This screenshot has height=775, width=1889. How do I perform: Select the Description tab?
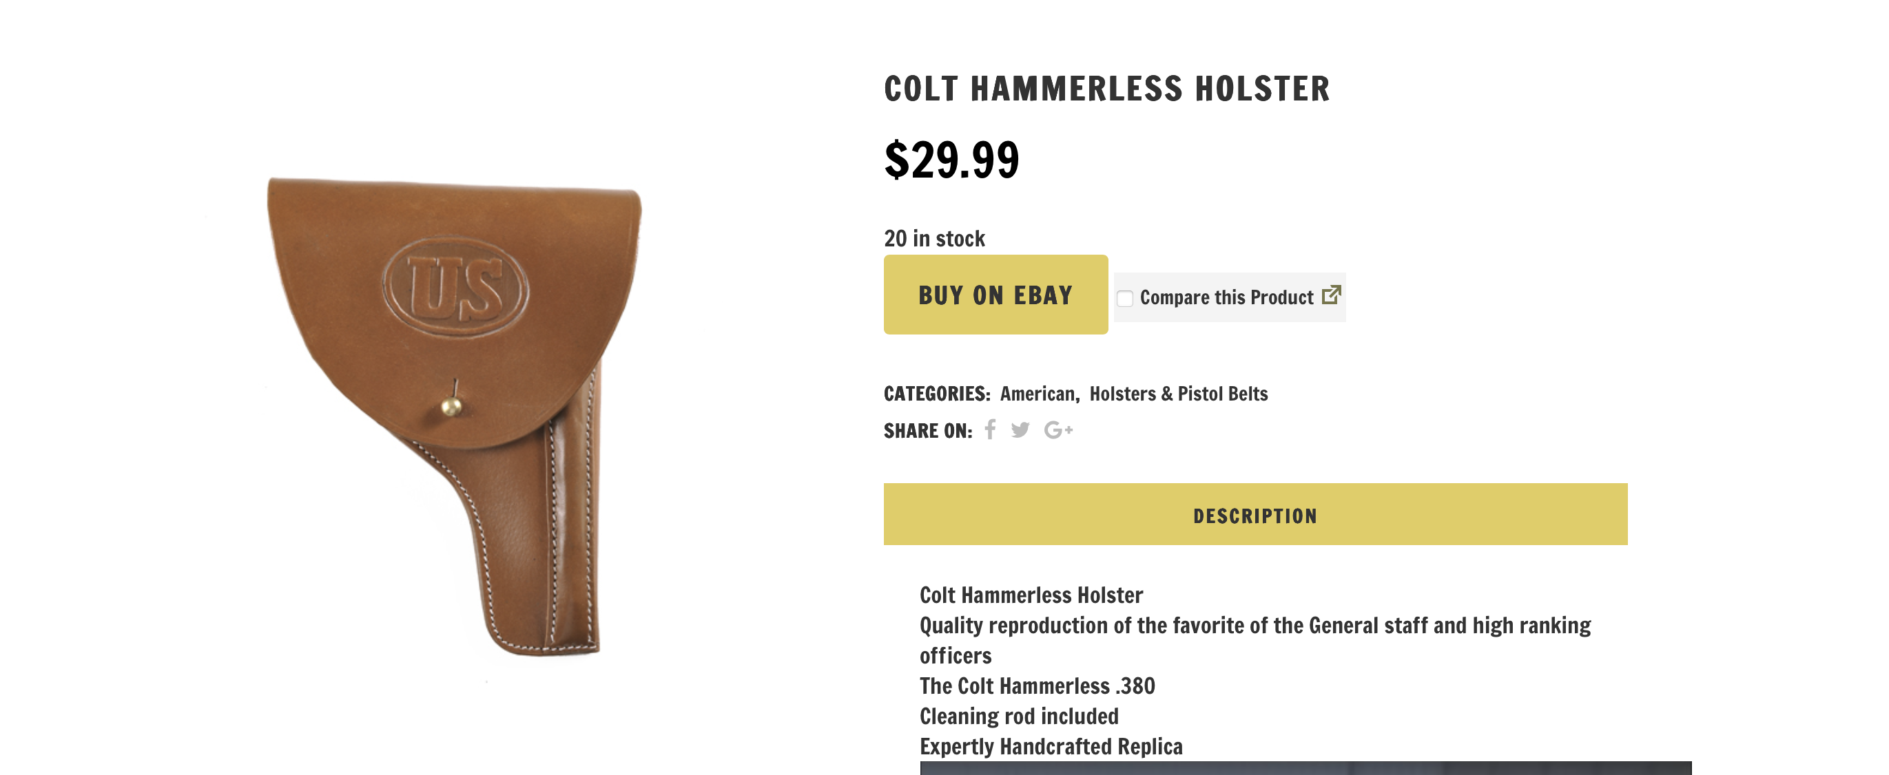(1255, 514)
